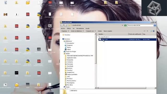Click the 'Buscar prueba de bak' search field
Screen dimensions: 167x94
click(140, 25)
